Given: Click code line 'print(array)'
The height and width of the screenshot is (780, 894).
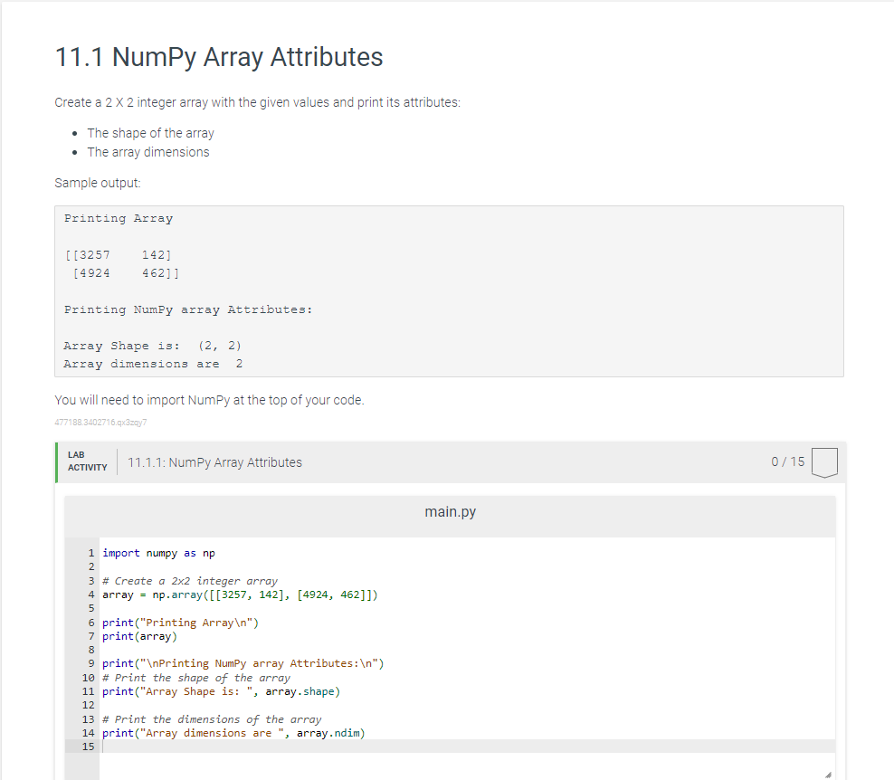Looking at the screenshot, I should (x=139, y=636).
